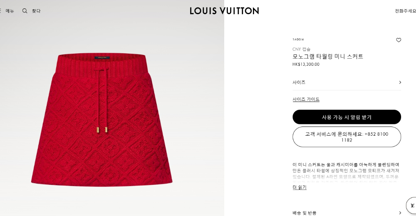The height and width of the screenshot is (216, 416).
Task: Open the 배송 및 반품 section
Action: [x=347, y=213]
